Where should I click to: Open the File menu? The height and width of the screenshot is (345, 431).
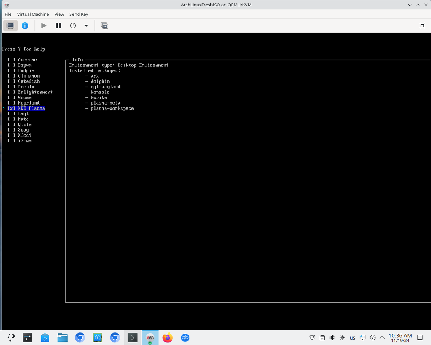pos(8,14)
